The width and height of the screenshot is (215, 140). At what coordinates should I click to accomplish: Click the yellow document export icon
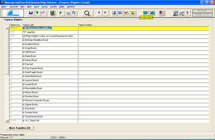[133, 13]
